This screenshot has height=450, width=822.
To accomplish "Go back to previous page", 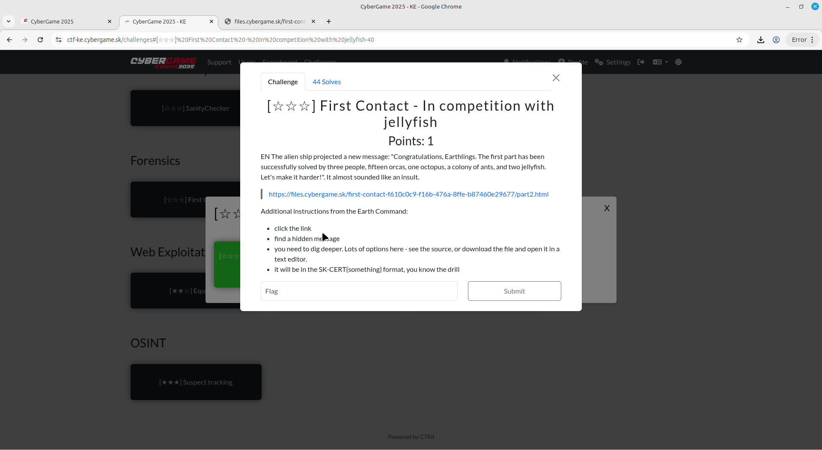I will (9, 40).
